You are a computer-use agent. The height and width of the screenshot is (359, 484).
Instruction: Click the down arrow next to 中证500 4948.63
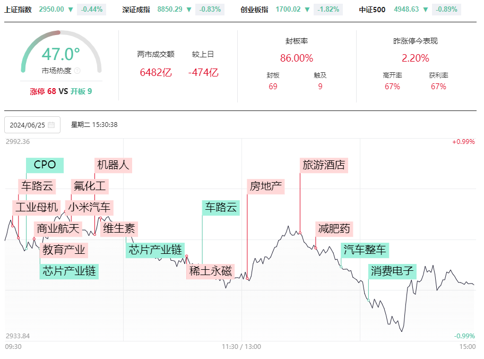tap(425, 10)
